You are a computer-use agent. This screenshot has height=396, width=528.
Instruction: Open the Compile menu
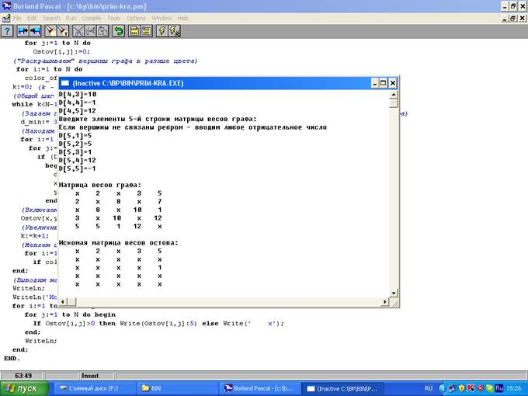92,18
